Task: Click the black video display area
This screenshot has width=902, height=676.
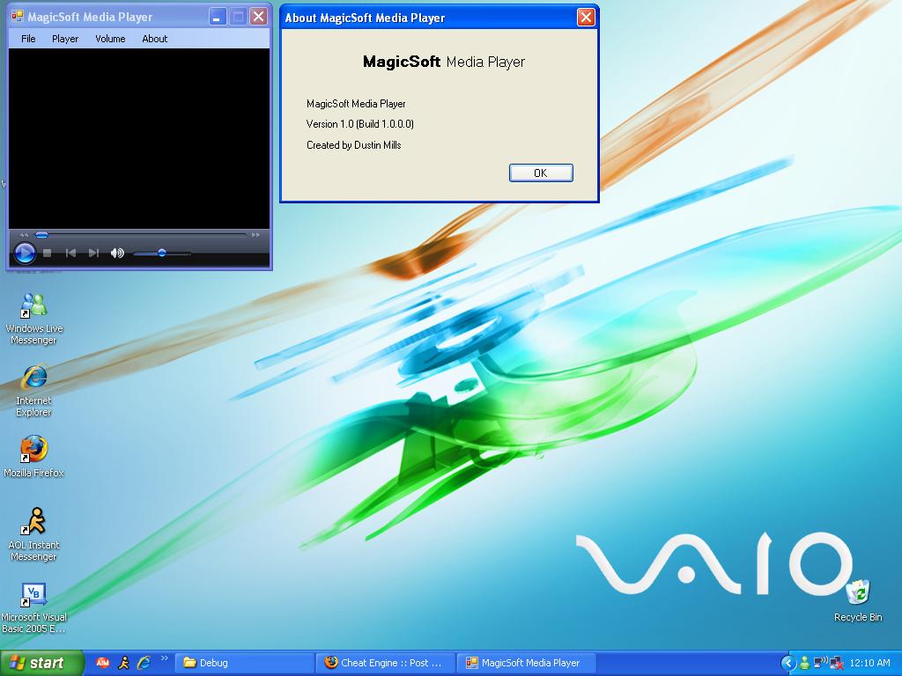Action: pos(139,138)
